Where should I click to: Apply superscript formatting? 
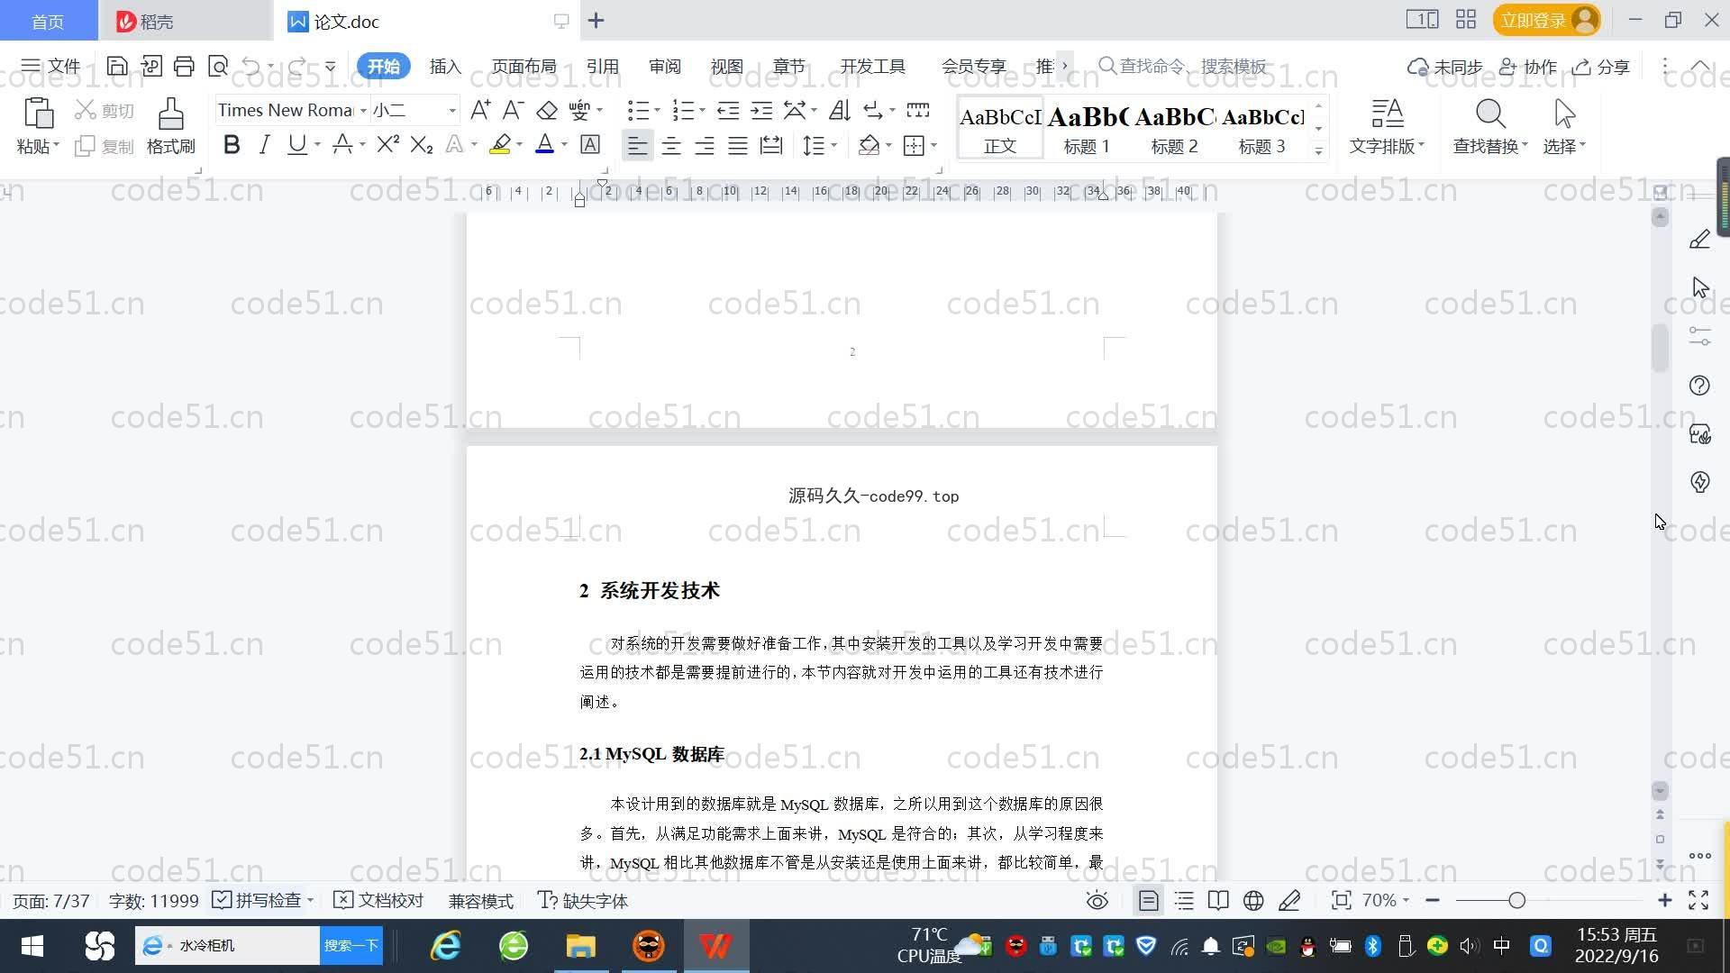click(387, 144)
